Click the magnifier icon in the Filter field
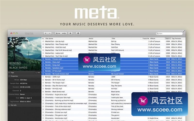The image size is (194, 121). click(x=157, y=34)
